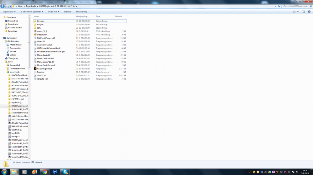The image size is (313, 175).
Task: Click the Branden toolbar button
Action: 68,12
